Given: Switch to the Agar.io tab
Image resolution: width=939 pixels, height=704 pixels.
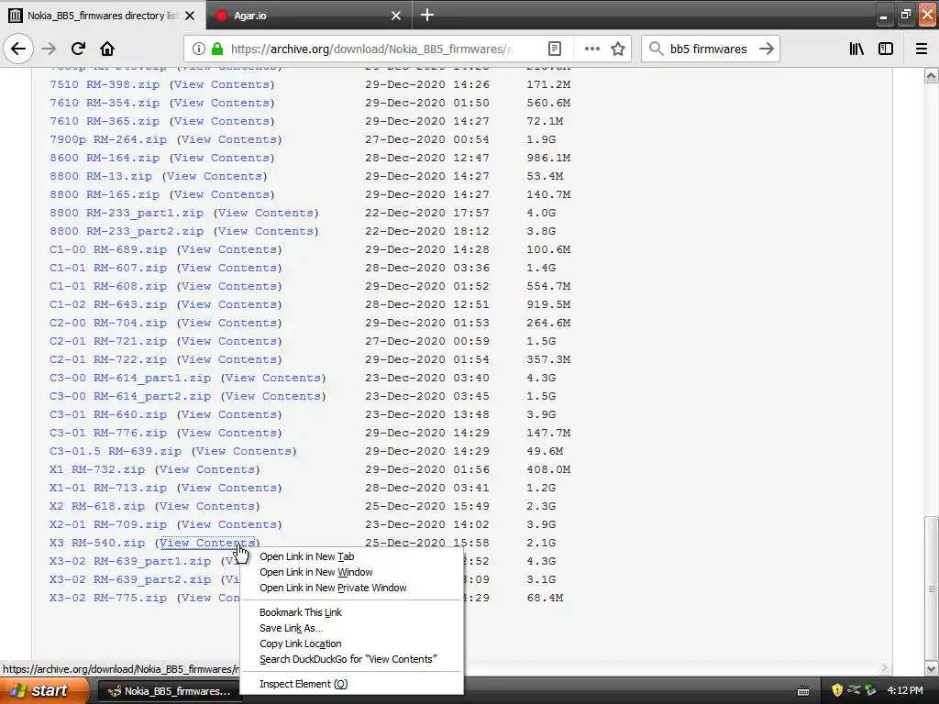Looking at the screenshot, I should [x=309, y=16].
